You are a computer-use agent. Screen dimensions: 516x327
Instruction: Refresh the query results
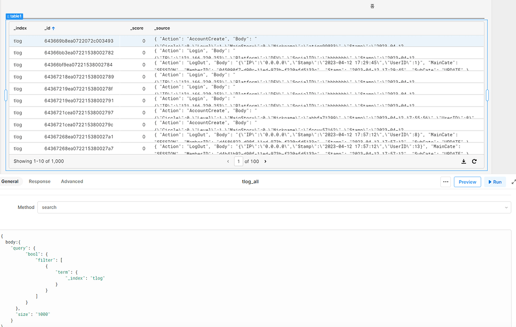point(474,161)
